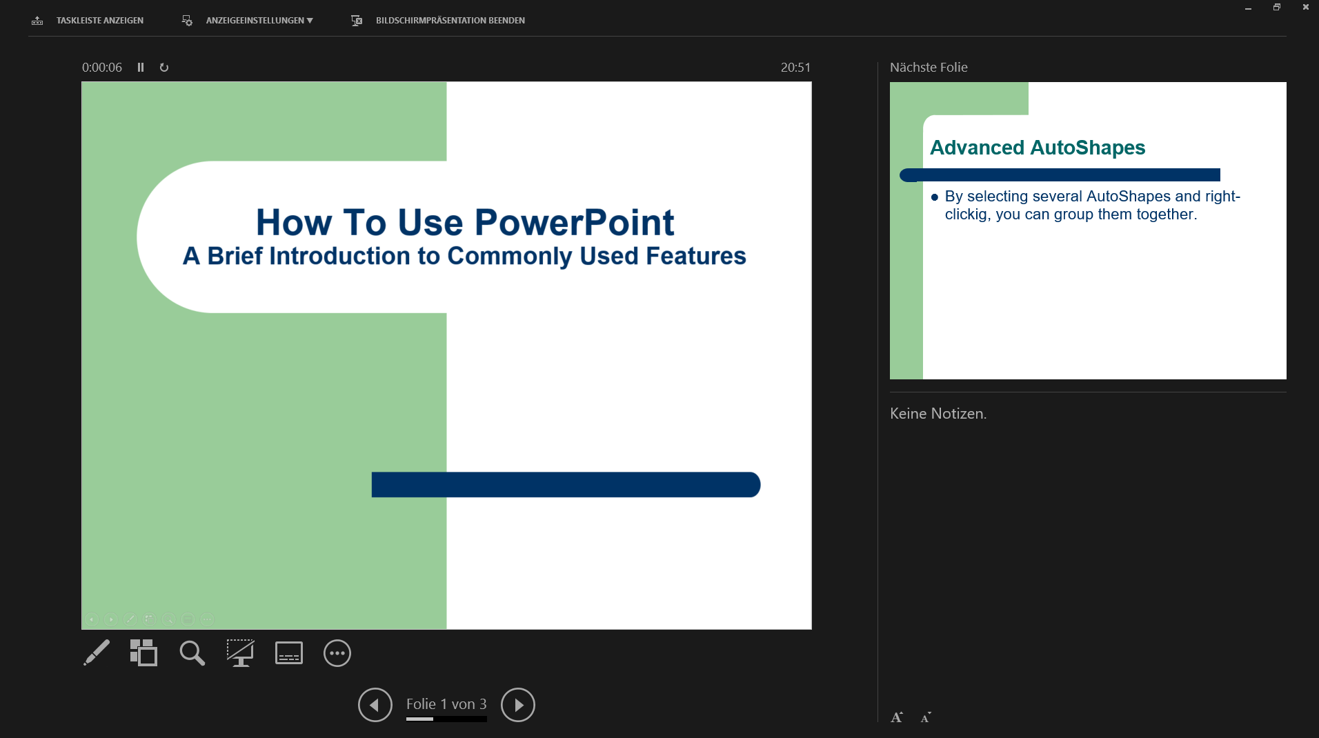The height and width of the screenshot is (738, 1319).
Task: Restart the presentation timer
Action: [164, 68]
